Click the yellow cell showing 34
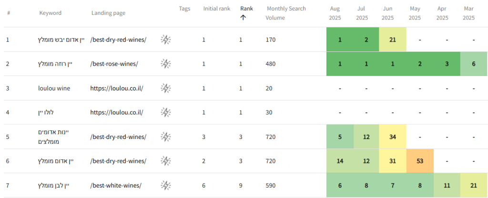The width and height of the screenshot is (488, 198). click(393, 137)
